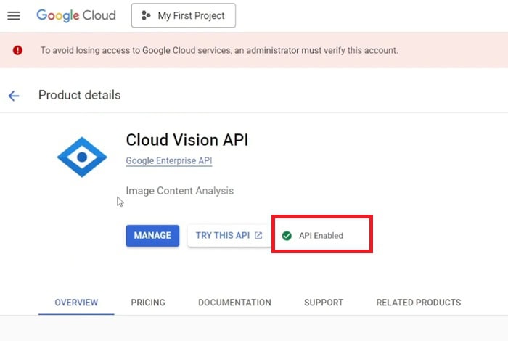Switch to the PRICING tab

click(x=148, y=303)
